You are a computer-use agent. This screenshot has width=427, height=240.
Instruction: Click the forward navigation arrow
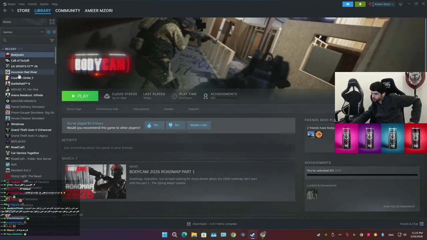tap(12, 11)
